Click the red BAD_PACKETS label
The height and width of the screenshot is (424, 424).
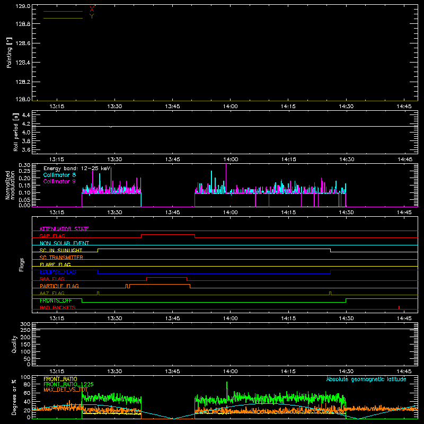58,307
